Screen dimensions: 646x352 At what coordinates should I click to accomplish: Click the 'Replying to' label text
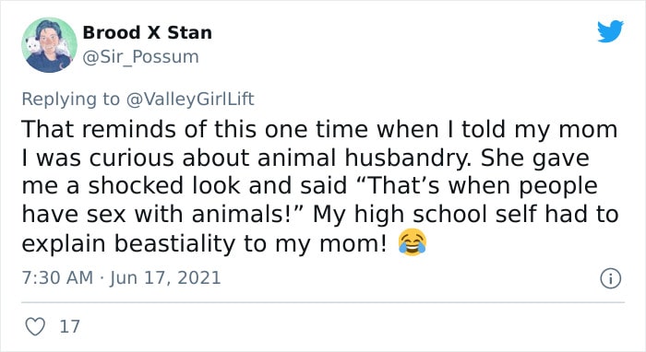(x=70, y=100)
